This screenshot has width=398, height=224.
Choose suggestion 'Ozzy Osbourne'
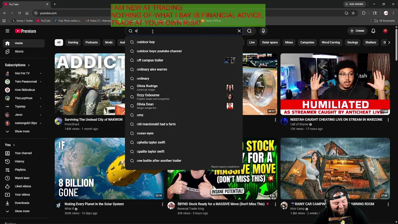point(183,97)
